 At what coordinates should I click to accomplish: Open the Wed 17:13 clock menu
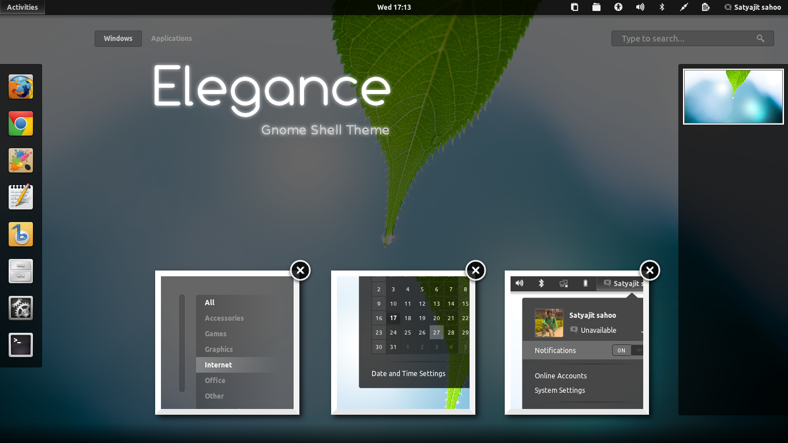click(x=394, y=7)
